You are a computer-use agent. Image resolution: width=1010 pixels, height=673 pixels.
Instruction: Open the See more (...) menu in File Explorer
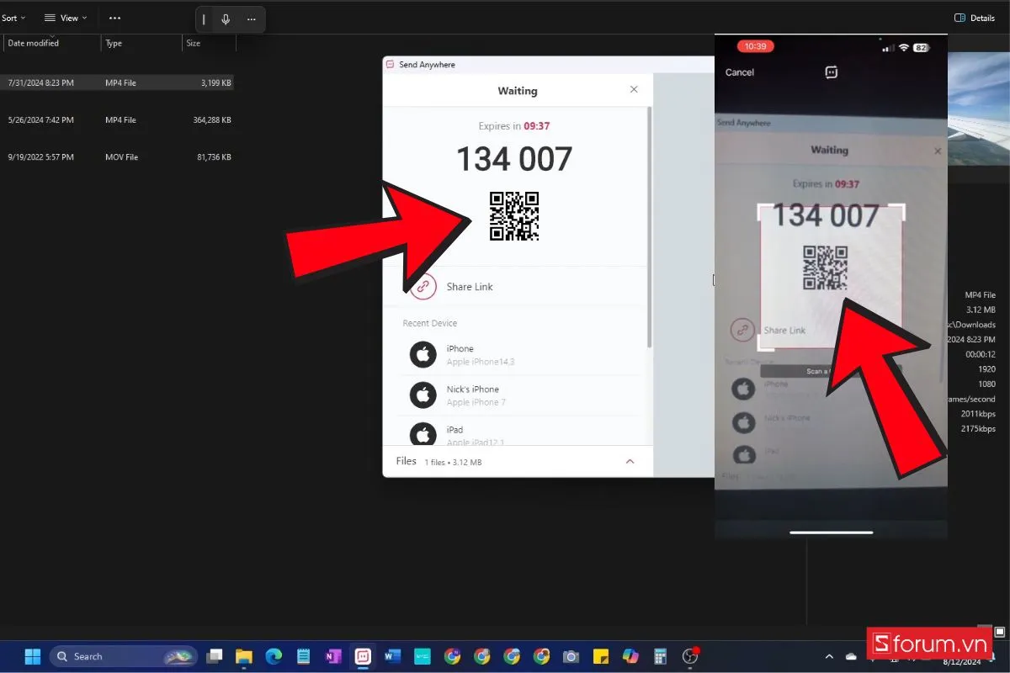114,17
